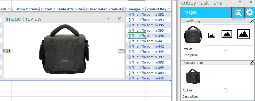
Task: Select medium image size icon for hde006t.jpg
Action: pyautogui.click(x=227, y=34)
